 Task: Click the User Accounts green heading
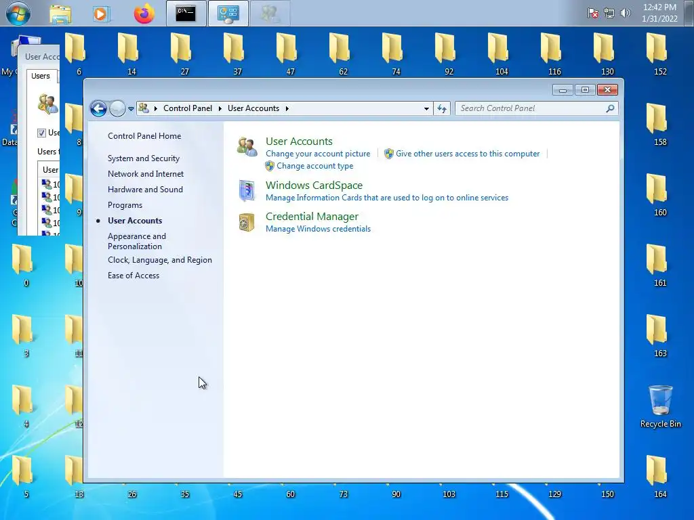click(x=299, y=141)
